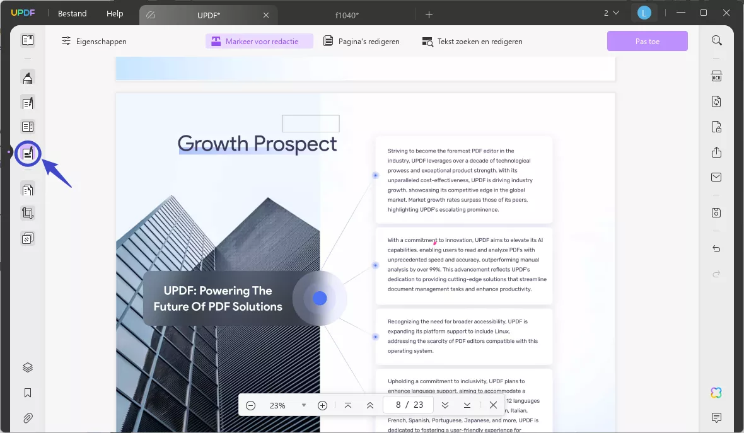This screenshot has width=744, height=433.
Task: Switch to the f1040* tab
Action: coord(347,15)
